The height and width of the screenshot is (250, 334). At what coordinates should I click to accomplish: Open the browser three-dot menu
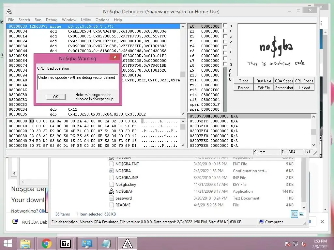321,23
